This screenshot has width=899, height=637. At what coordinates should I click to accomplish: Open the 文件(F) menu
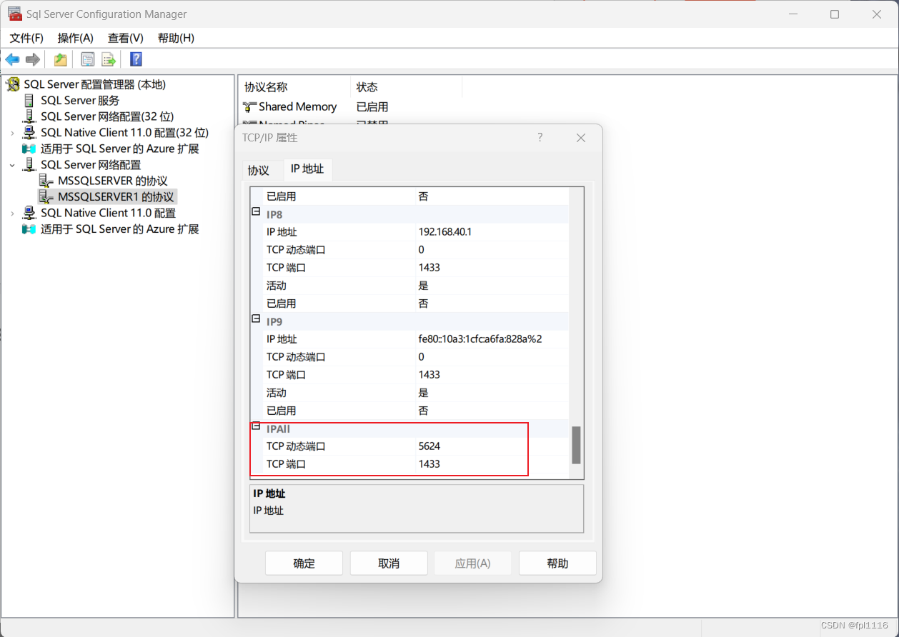26,38
